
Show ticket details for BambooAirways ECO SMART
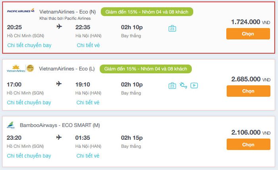pyautogui.click(x=88, y=156)
